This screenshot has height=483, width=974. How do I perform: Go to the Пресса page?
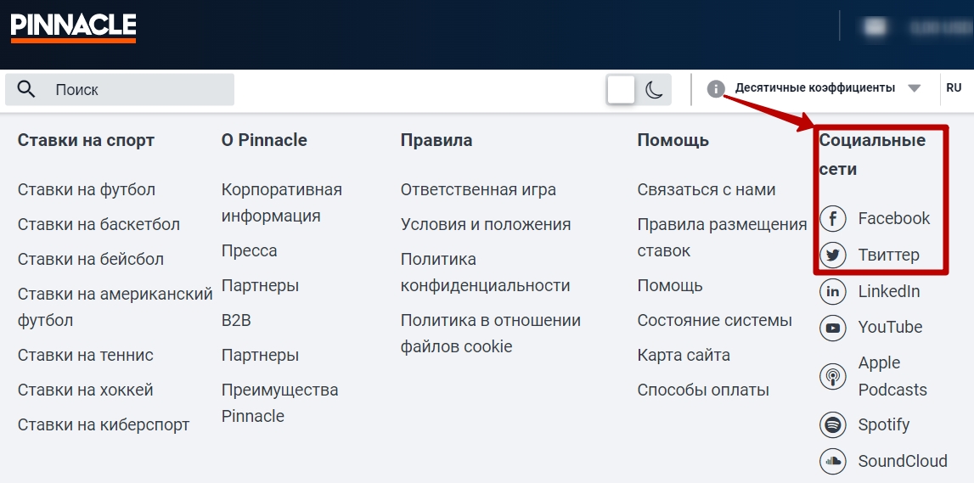click(249, 251)
